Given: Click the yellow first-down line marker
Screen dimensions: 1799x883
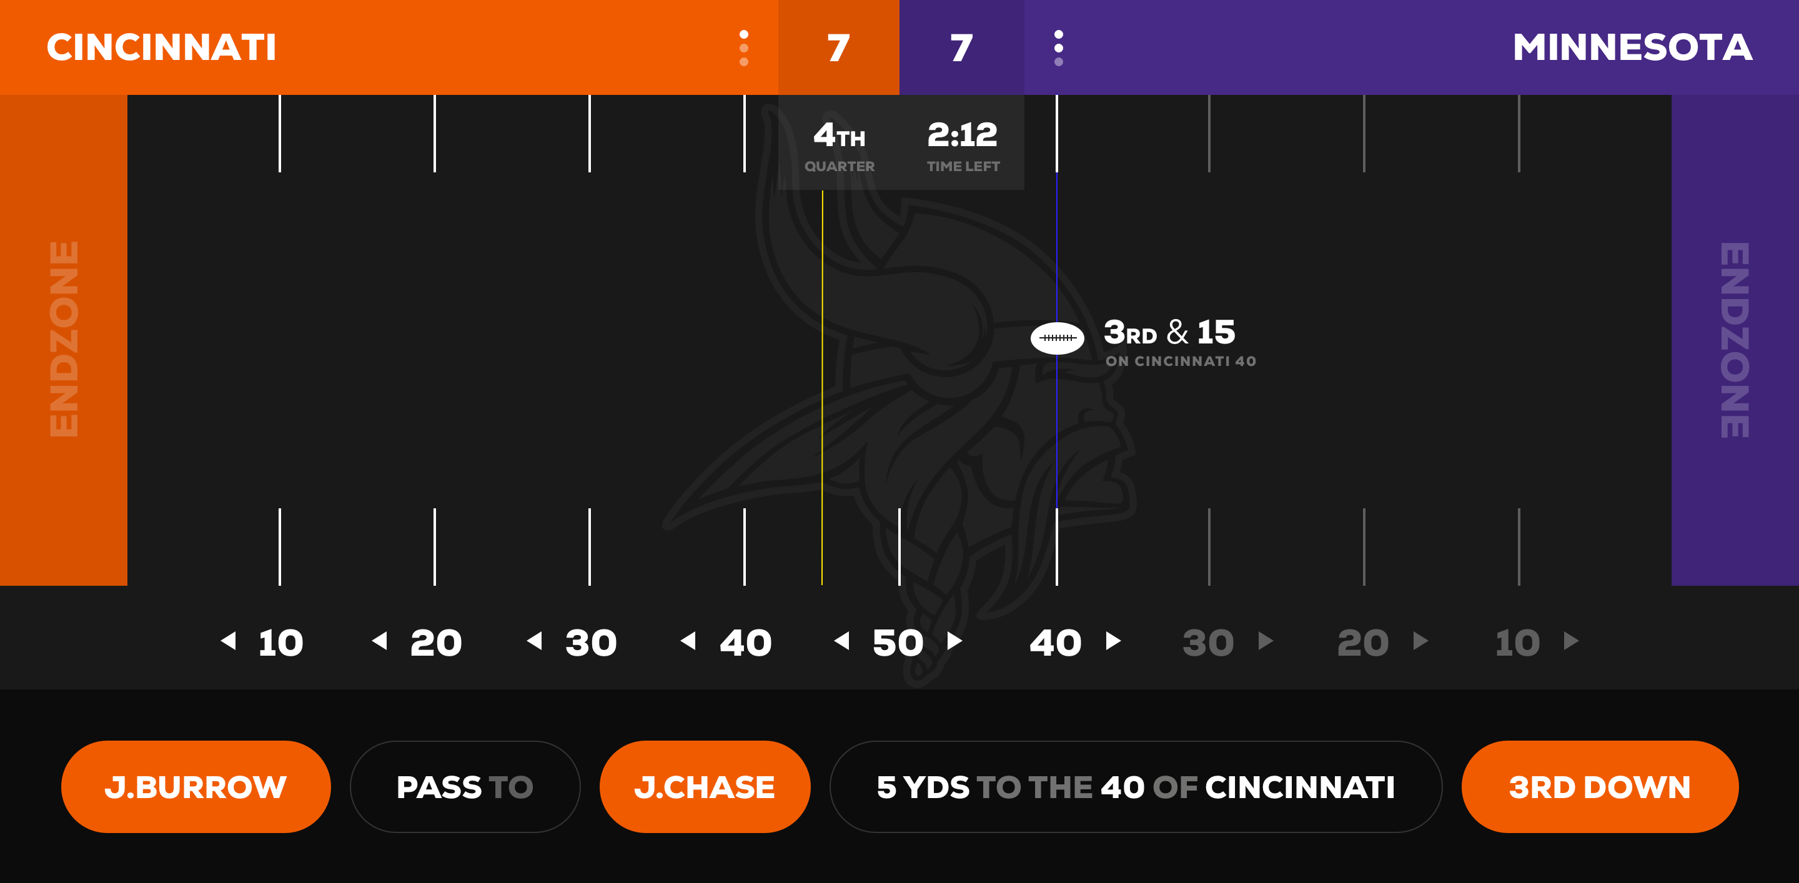Looking at the screenshot, I should coord(822,384).
